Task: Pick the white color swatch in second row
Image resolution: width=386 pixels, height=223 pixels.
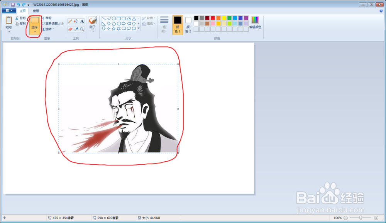Action: tap(196, 24)
